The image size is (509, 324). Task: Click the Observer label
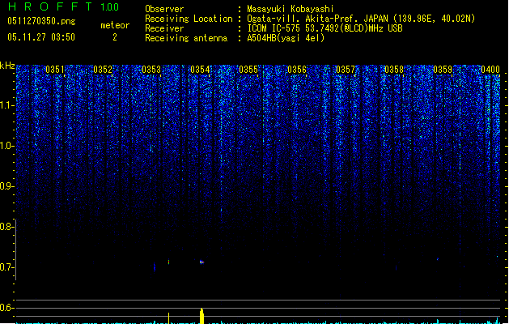164,9
